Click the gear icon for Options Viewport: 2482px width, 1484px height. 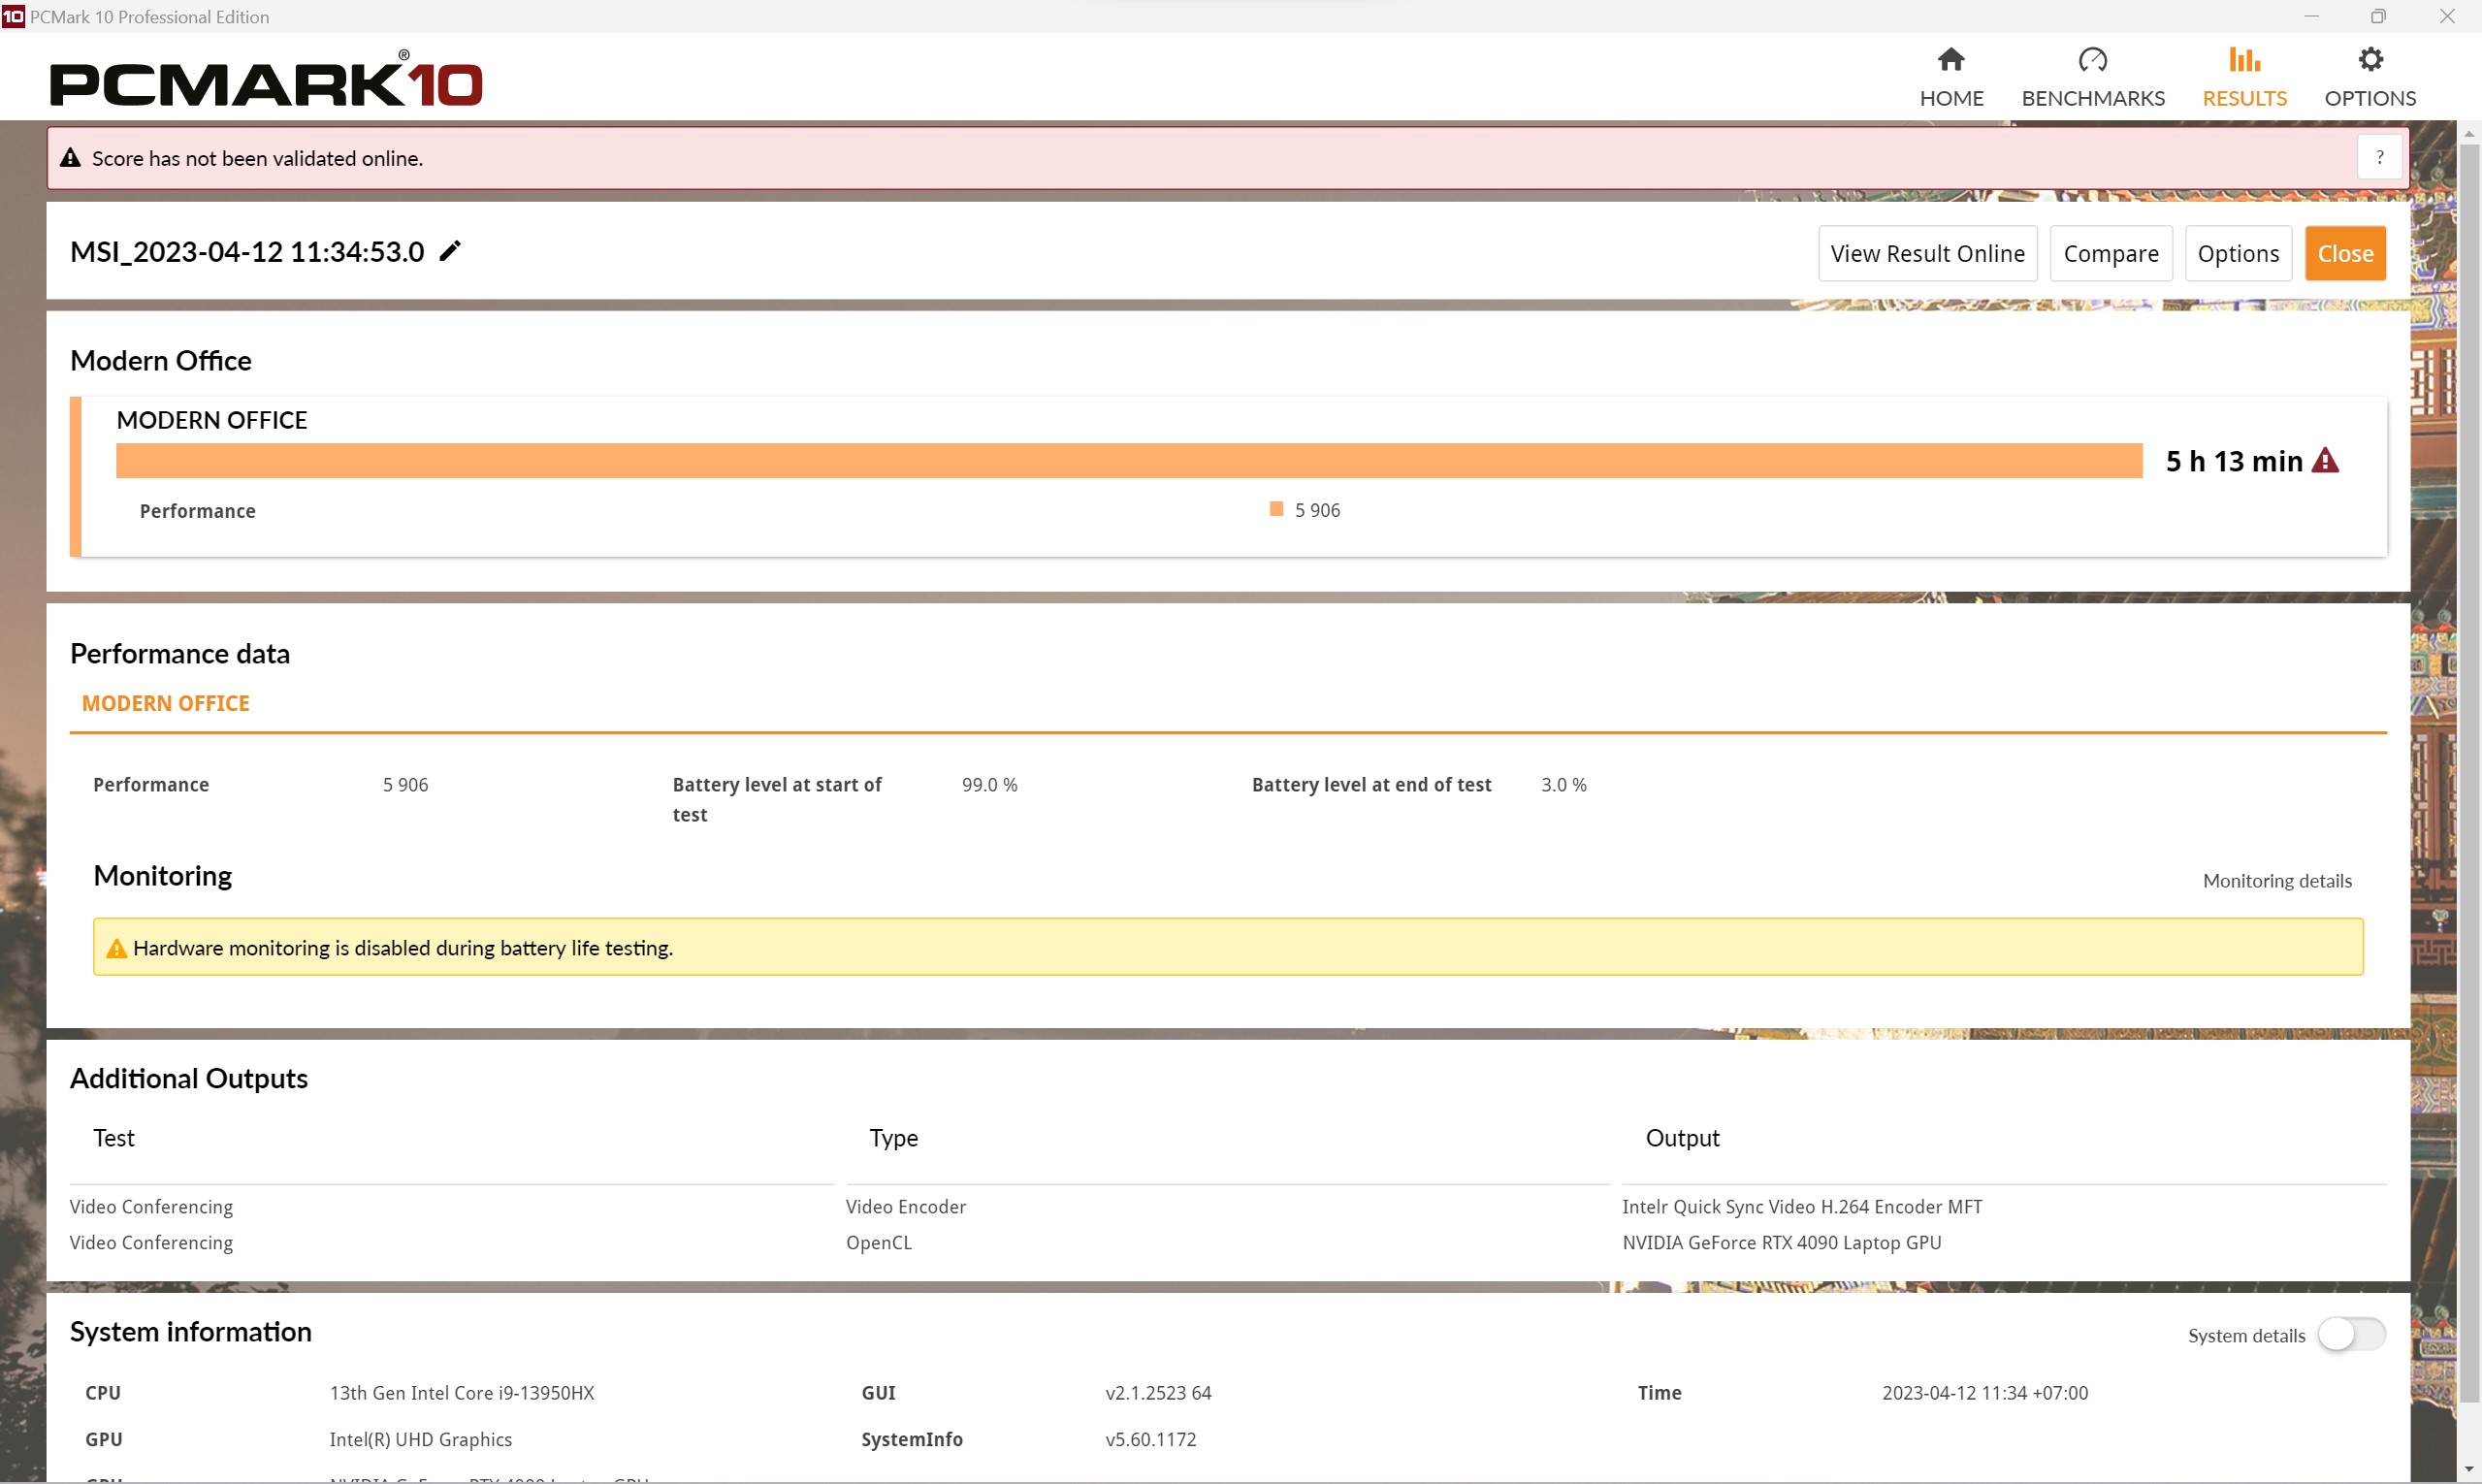(2370, 60)
